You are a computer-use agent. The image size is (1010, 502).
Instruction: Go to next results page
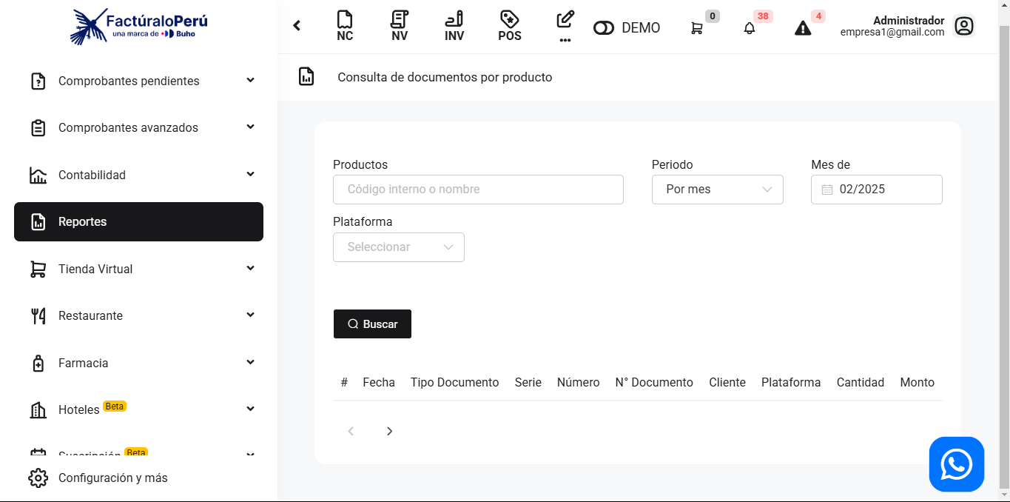pyautogui.click(x=390, y=431)
